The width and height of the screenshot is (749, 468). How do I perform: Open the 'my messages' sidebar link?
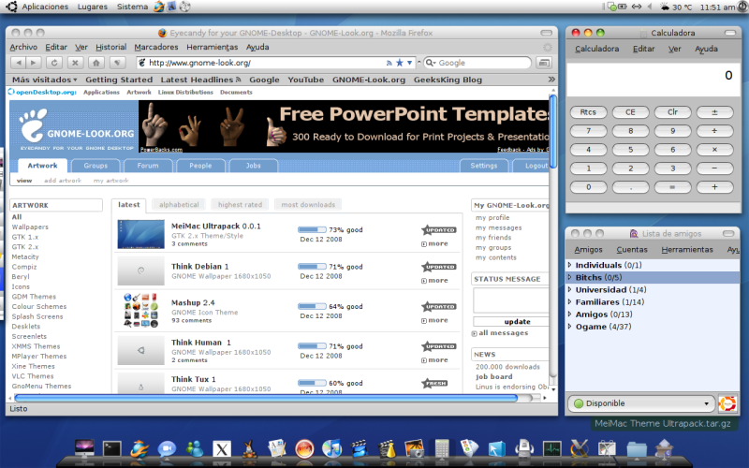[x=499, y=227]
